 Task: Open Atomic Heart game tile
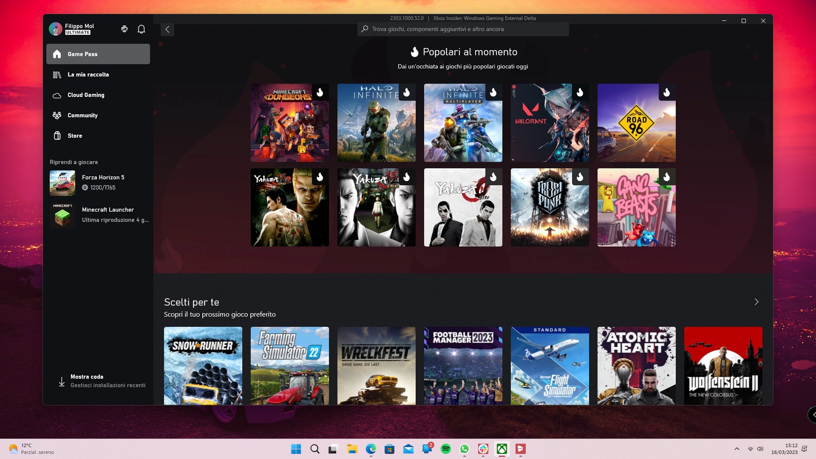coord(636,365)
